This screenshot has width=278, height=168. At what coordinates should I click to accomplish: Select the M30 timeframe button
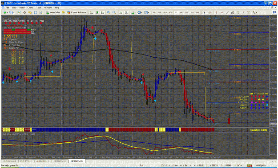(x=170, y=12)
